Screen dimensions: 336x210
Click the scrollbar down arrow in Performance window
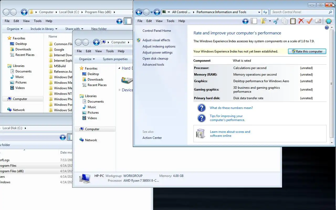332,143
